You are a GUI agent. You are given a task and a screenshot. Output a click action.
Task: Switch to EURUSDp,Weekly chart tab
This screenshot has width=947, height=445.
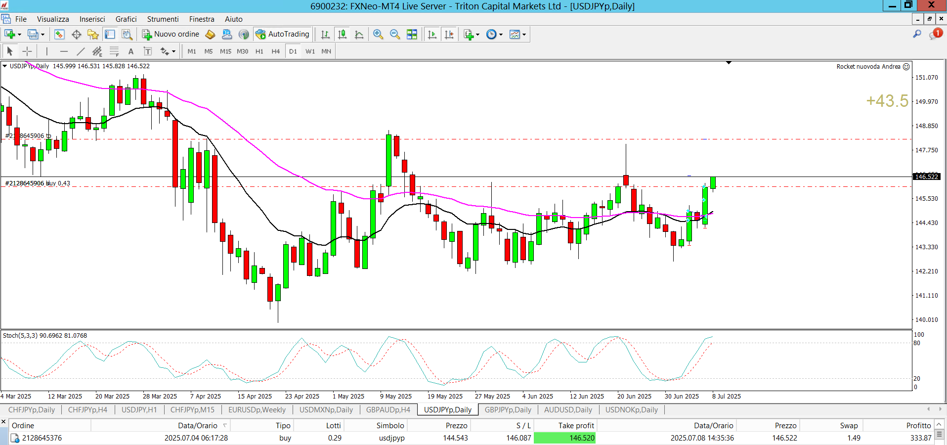click(x=257, y=409)
